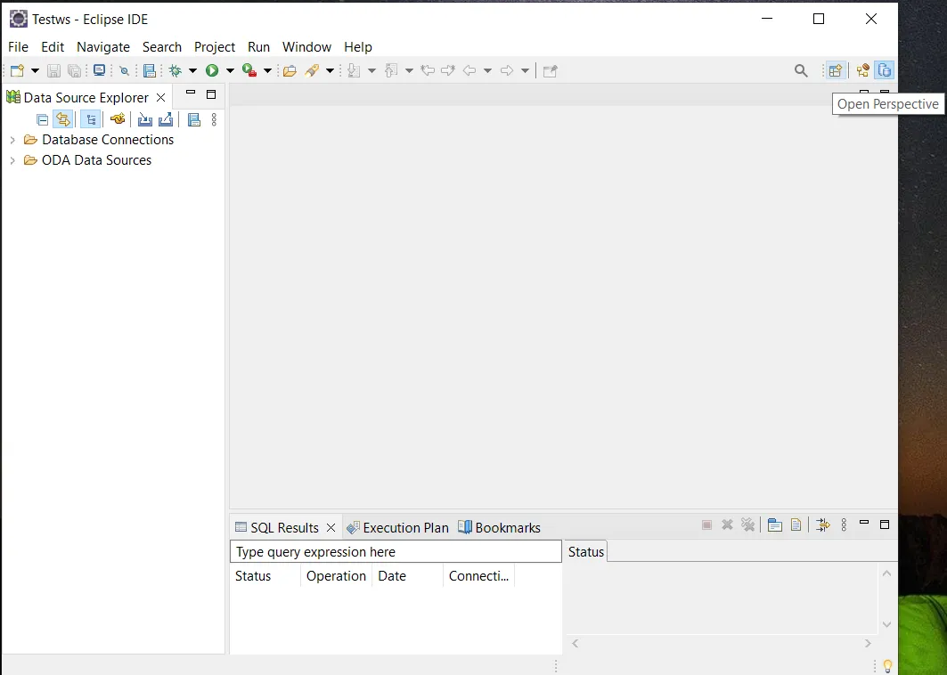Expand the ODA Data Sources tree node
The height and width of the screenshot is (675, 947).
coord(12,160)
